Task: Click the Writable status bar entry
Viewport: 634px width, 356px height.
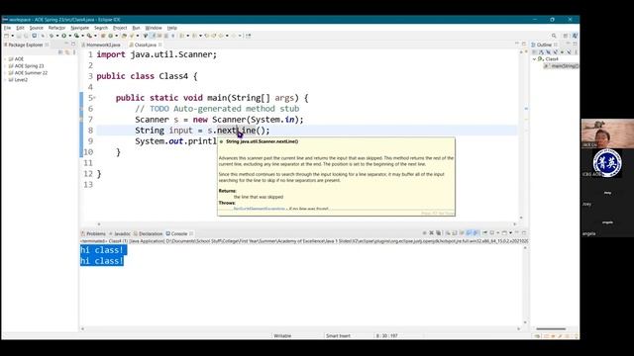Action: 282,335
